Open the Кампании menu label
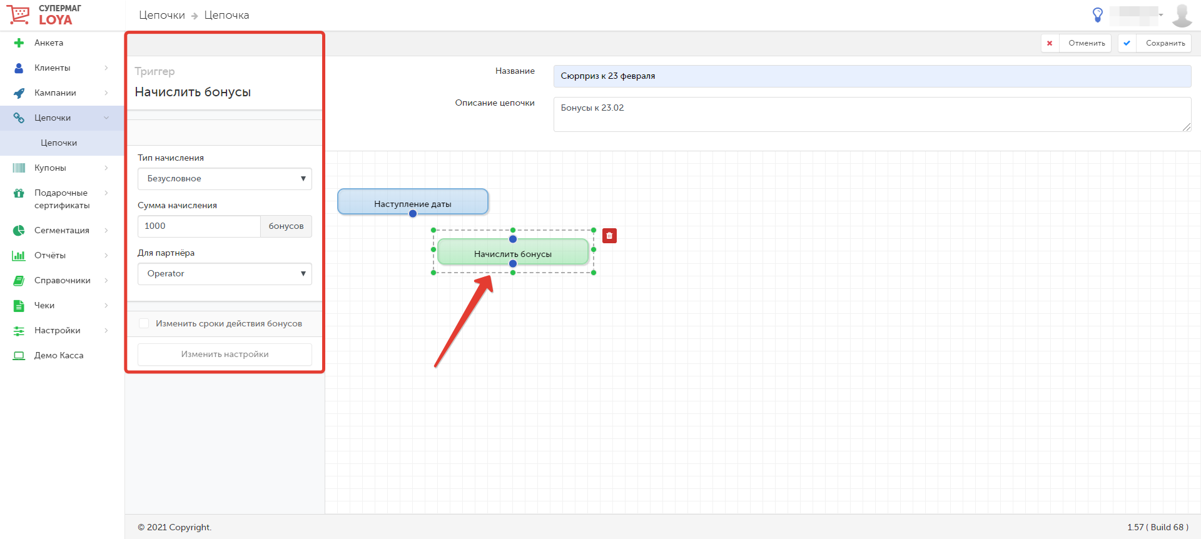This screenshot has height=539, width=1201. point(55,93)
